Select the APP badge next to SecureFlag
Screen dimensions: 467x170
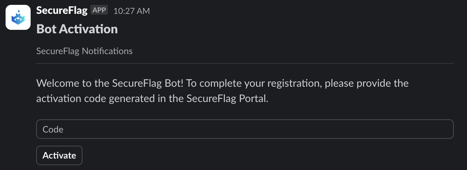[99, 10]
